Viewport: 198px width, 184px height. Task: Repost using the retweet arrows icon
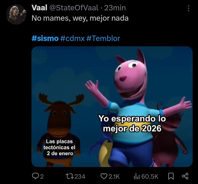(70, 176)
